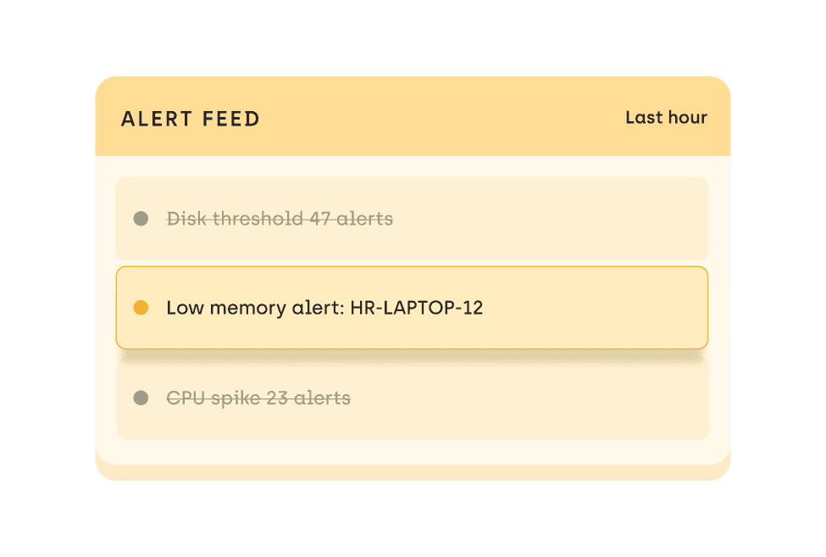Click the word ALERT in the title
This screenshot has width=826, height=557.
click(x=157, y=119)
